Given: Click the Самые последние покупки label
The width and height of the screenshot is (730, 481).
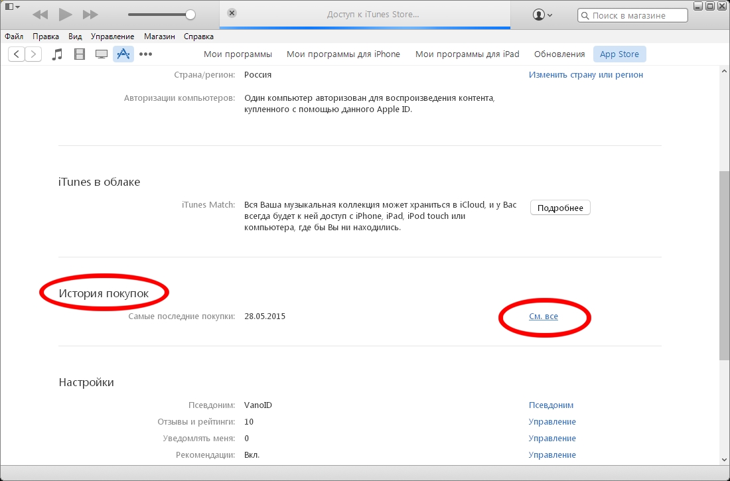Looking at the screenshot, I should click(182, 316).
